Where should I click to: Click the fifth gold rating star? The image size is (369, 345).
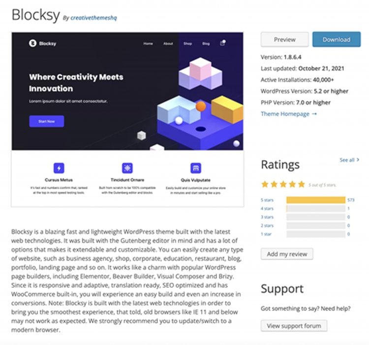[302, 184]
